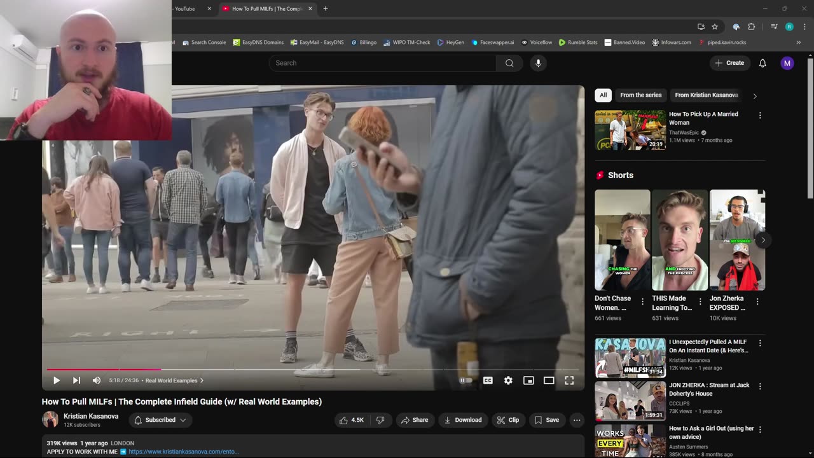
Task: Open options for JON ZHERKA Stream video
Action: 759,386
